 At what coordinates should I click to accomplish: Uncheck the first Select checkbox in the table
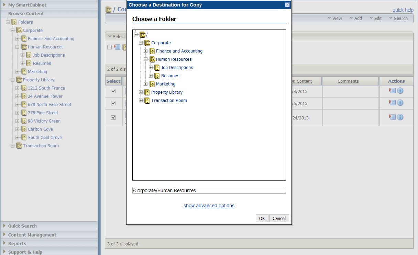[113, 91]
